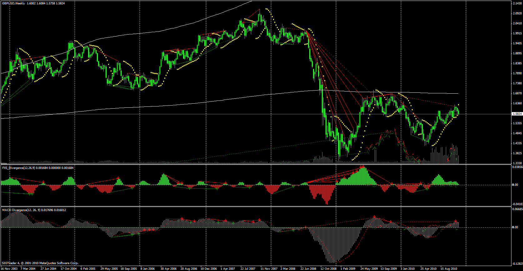Click the 1 Apr 2007 date label
Screen dimensions: 523x271
click(x=228, y=269)
